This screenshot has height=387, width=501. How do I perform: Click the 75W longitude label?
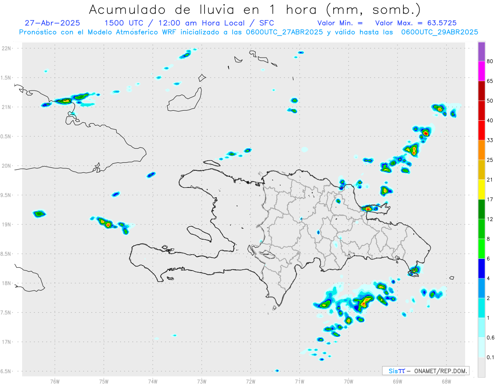coord(104,381)
